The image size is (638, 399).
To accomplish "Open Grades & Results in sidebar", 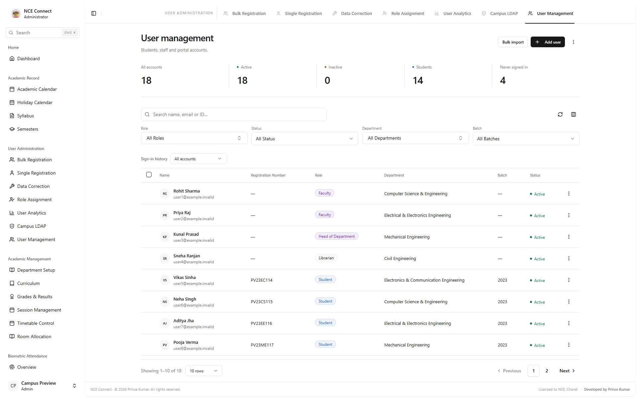I will click(43, 297).
